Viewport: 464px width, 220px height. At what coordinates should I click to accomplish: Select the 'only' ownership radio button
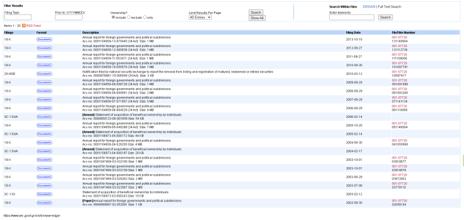[x=145, y=17]
